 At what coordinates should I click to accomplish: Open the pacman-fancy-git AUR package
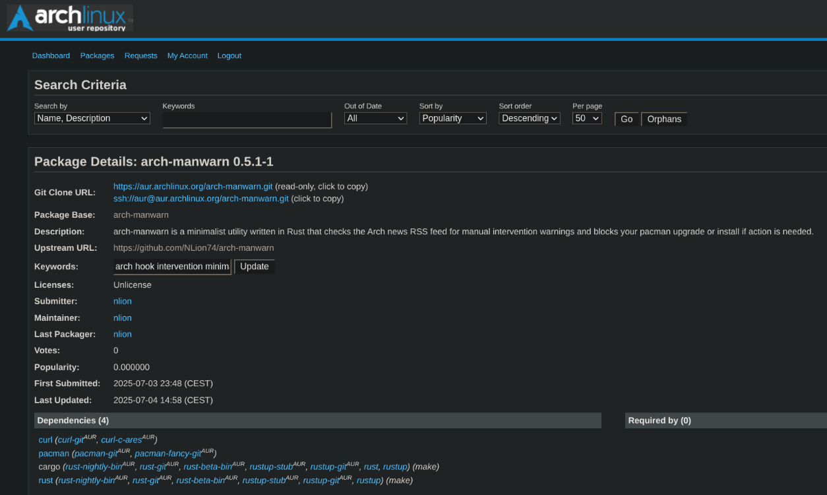tap(168, 454)
